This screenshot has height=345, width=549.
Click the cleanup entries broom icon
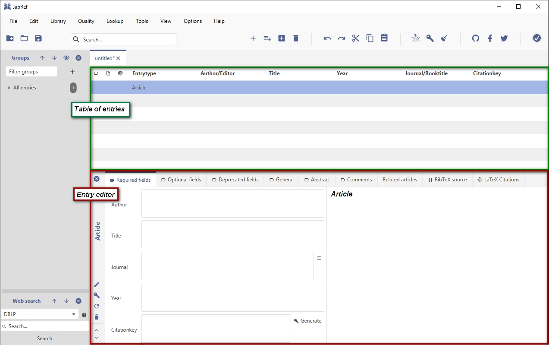444,38
